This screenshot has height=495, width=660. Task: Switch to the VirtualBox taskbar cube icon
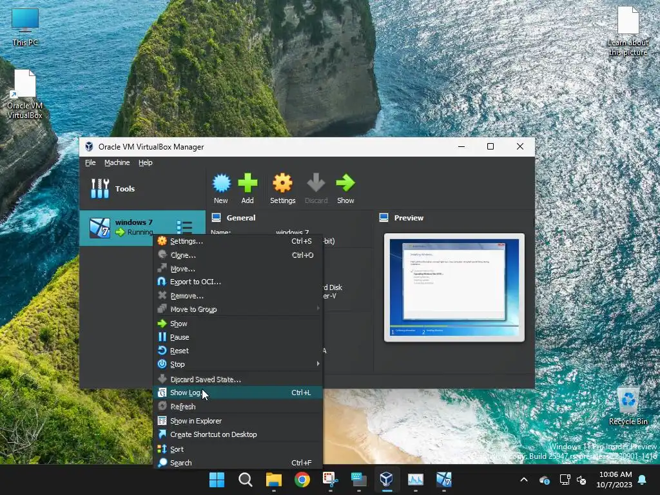387,480
